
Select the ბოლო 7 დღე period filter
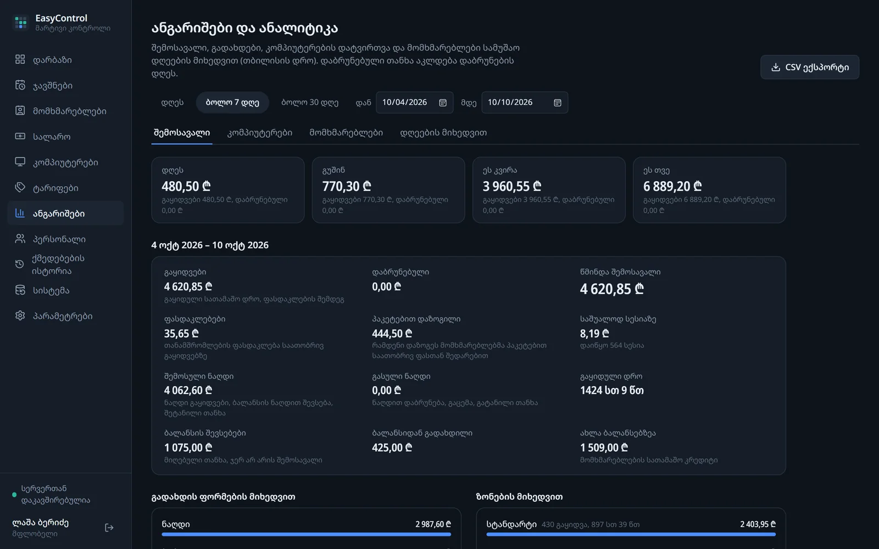point(232,103)
